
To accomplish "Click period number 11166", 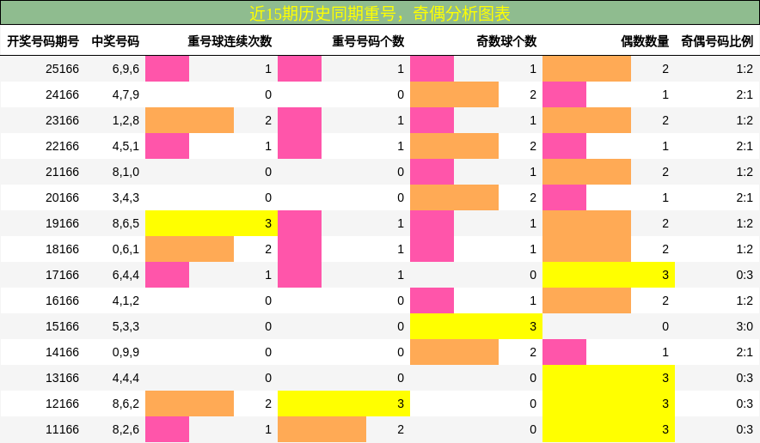I will point(62,429).
